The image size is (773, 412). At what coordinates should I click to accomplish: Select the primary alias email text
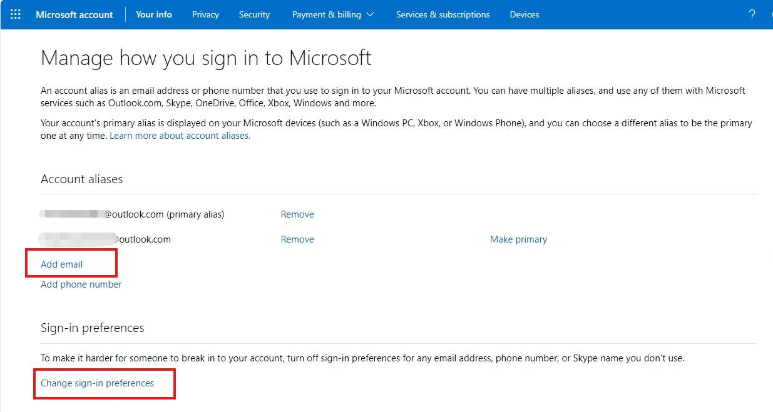[x=132, y=214]
